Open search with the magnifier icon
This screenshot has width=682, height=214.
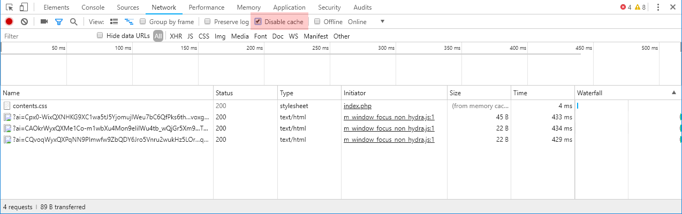[74, 22]
